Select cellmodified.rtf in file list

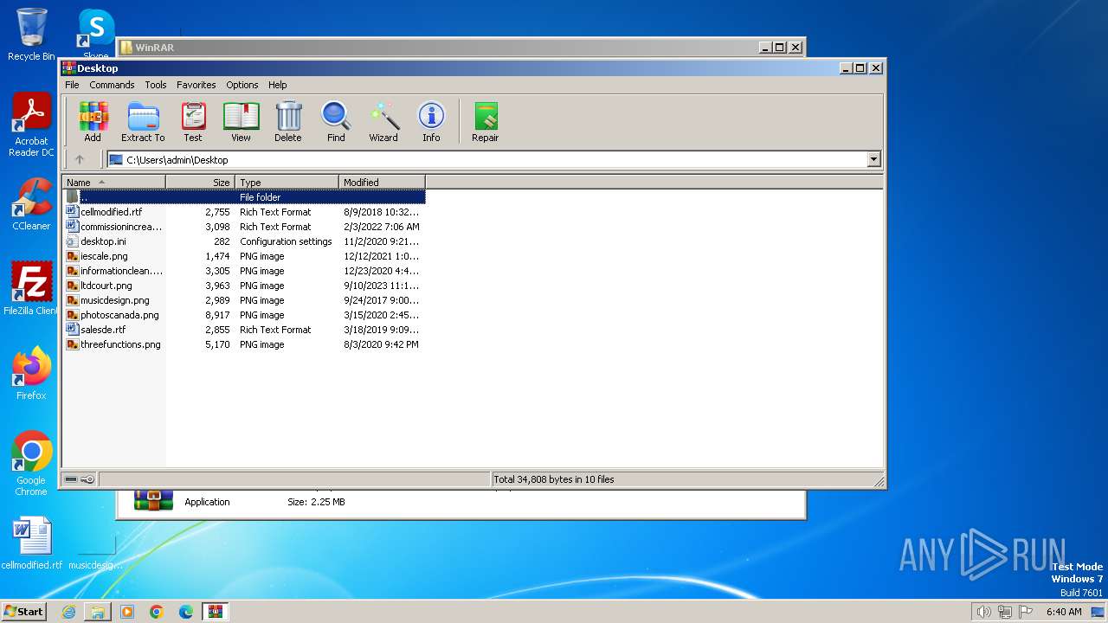244,212
